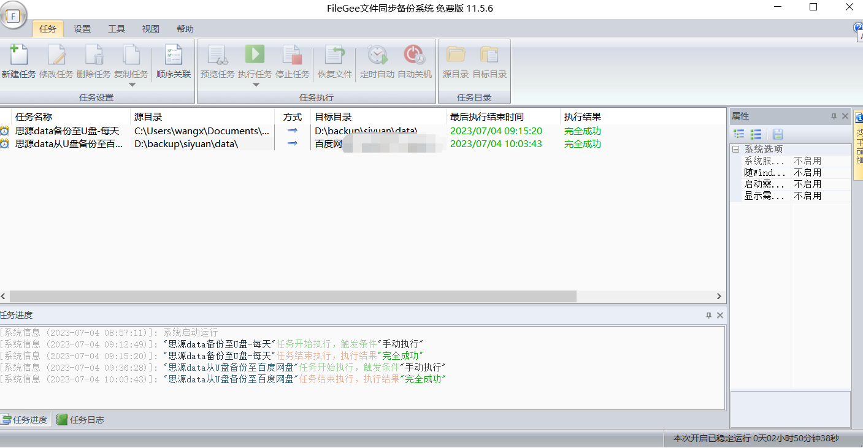Click the log entry timestamped 09:36:28
Image resolution: width=863 pixels, height=448 pixels.
pos(223,368)
